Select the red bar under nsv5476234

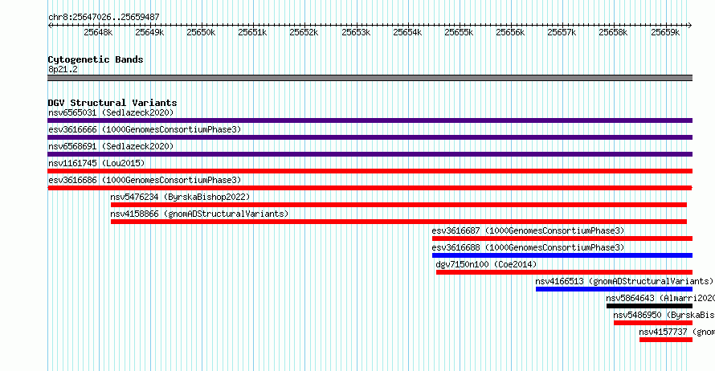(x=398, y=205)
